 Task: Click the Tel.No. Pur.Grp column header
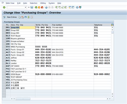coord(43,25)
